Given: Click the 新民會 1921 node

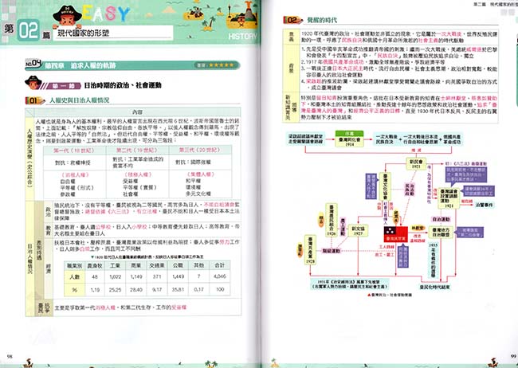Looking at the screenshot, I should click(416, 163).
